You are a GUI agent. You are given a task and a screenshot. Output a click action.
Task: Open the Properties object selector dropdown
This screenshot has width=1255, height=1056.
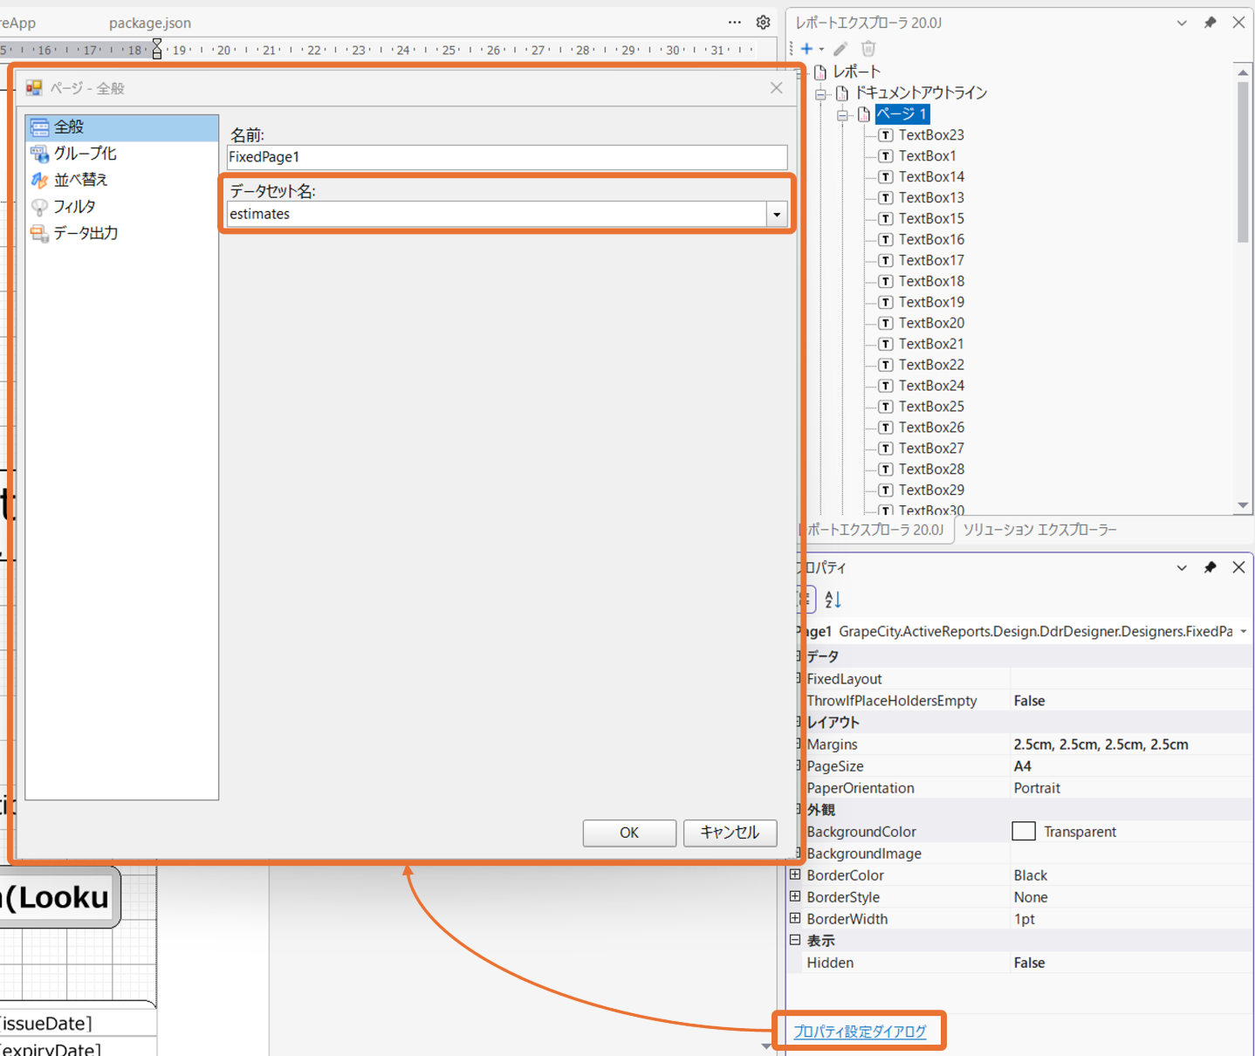(1244, 631)
